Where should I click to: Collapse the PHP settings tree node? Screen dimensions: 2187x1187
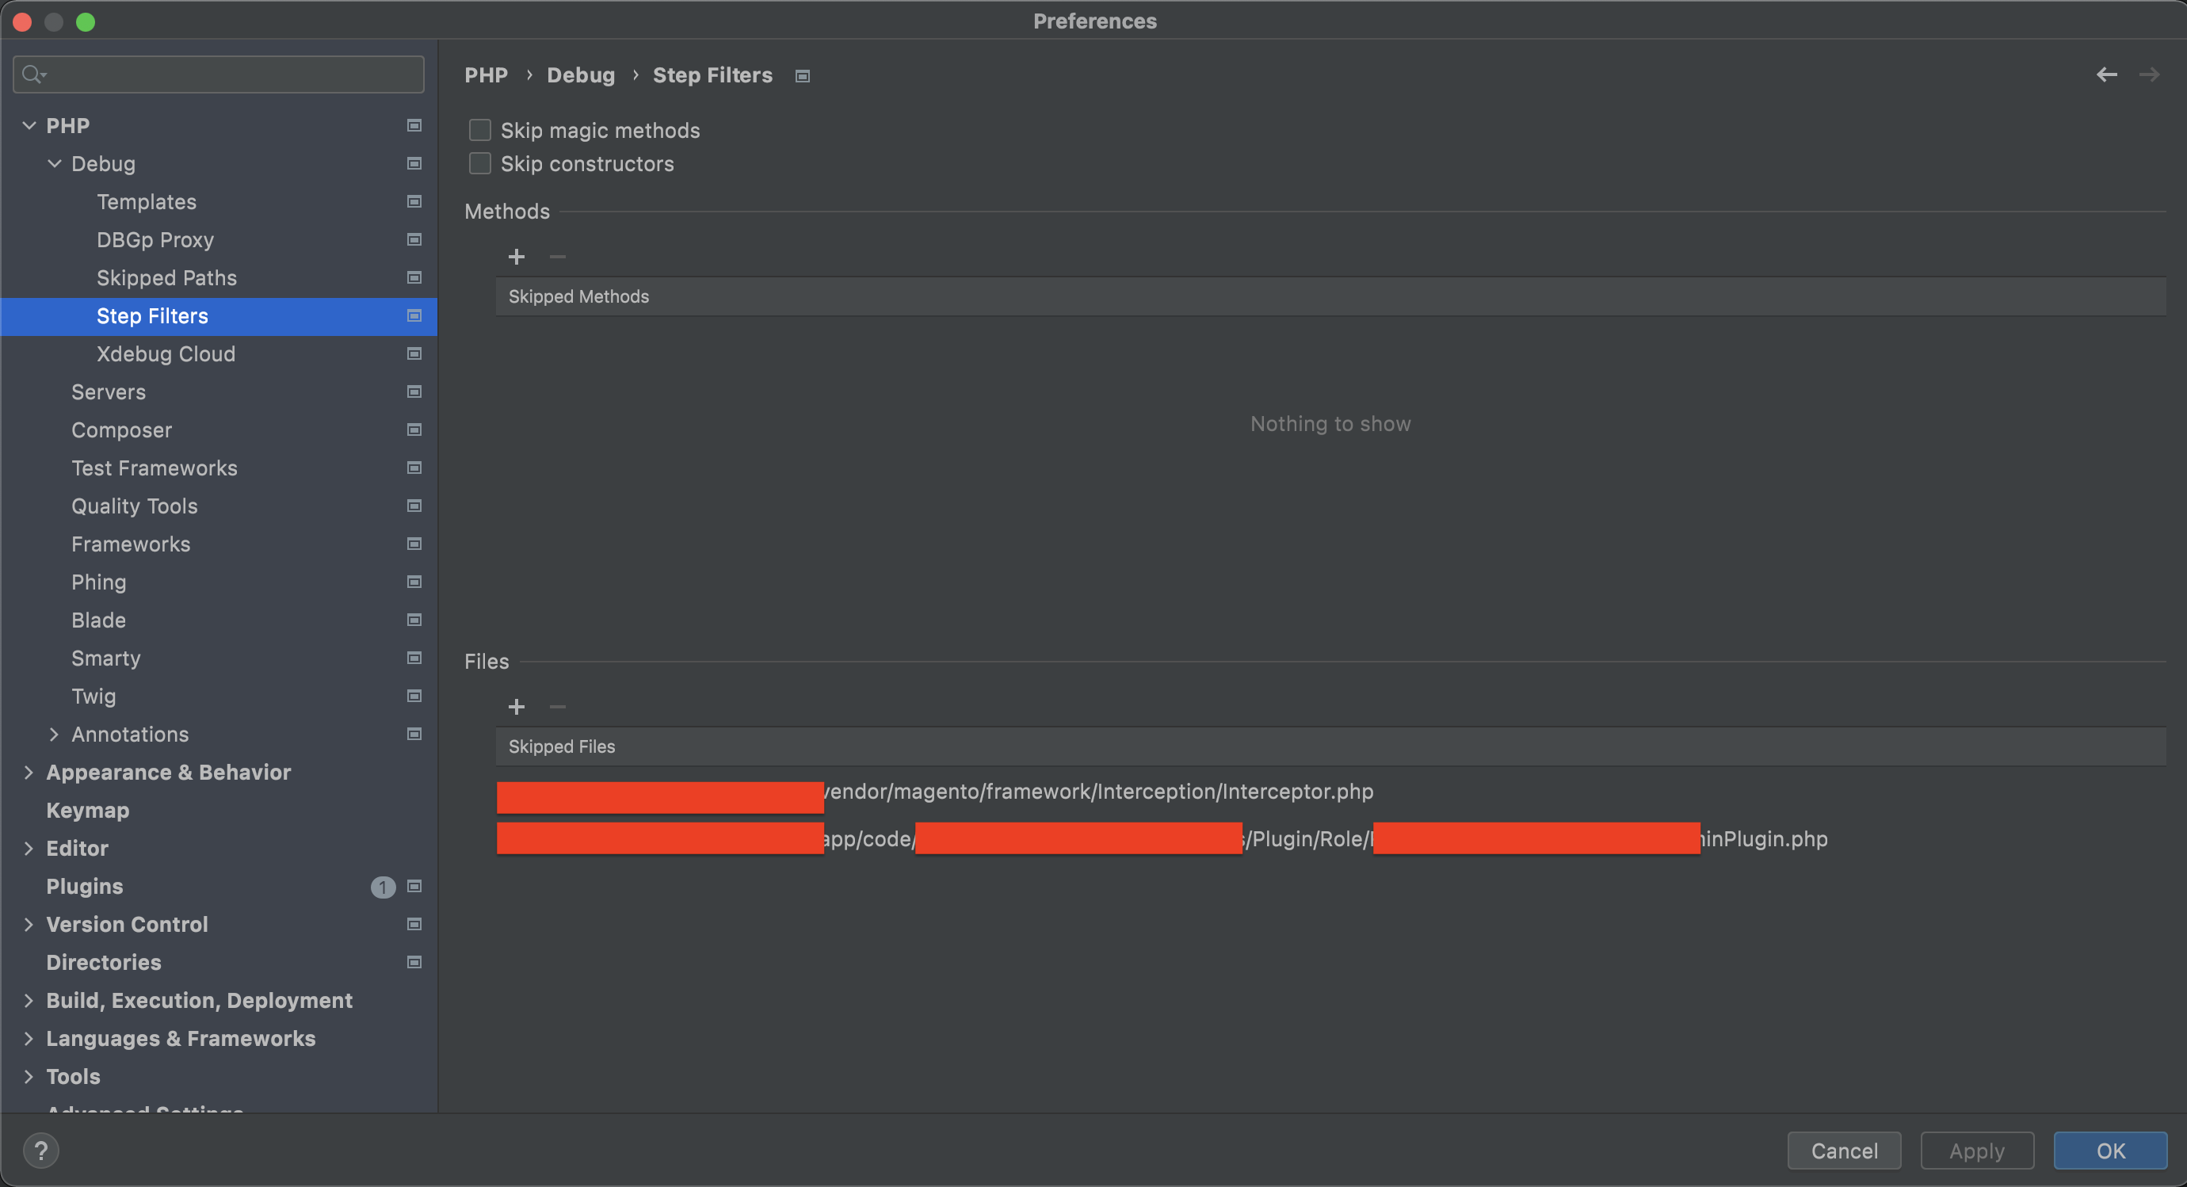click(29, 126)
